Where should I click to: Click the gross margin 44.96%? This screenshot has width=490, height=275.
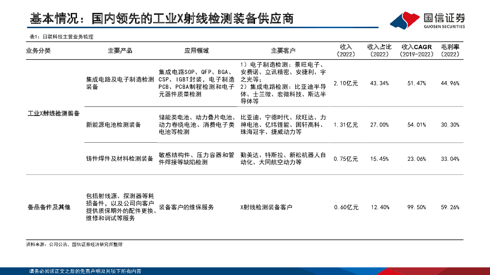tap(450, 83)
